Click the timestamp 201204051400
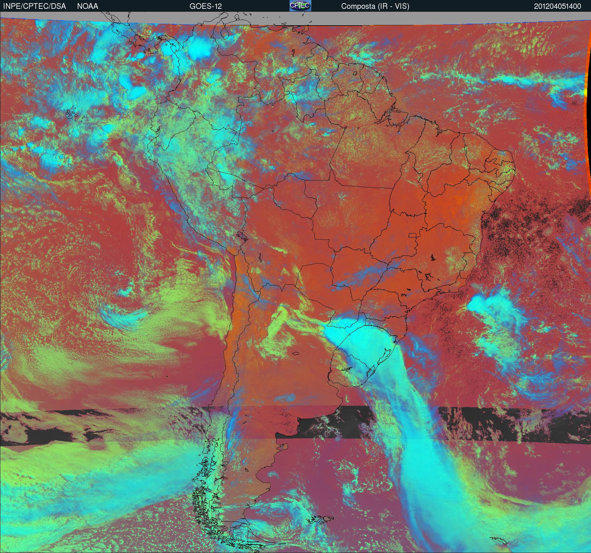Viewport: 591px width, 553px height. [x=557, y=6]
